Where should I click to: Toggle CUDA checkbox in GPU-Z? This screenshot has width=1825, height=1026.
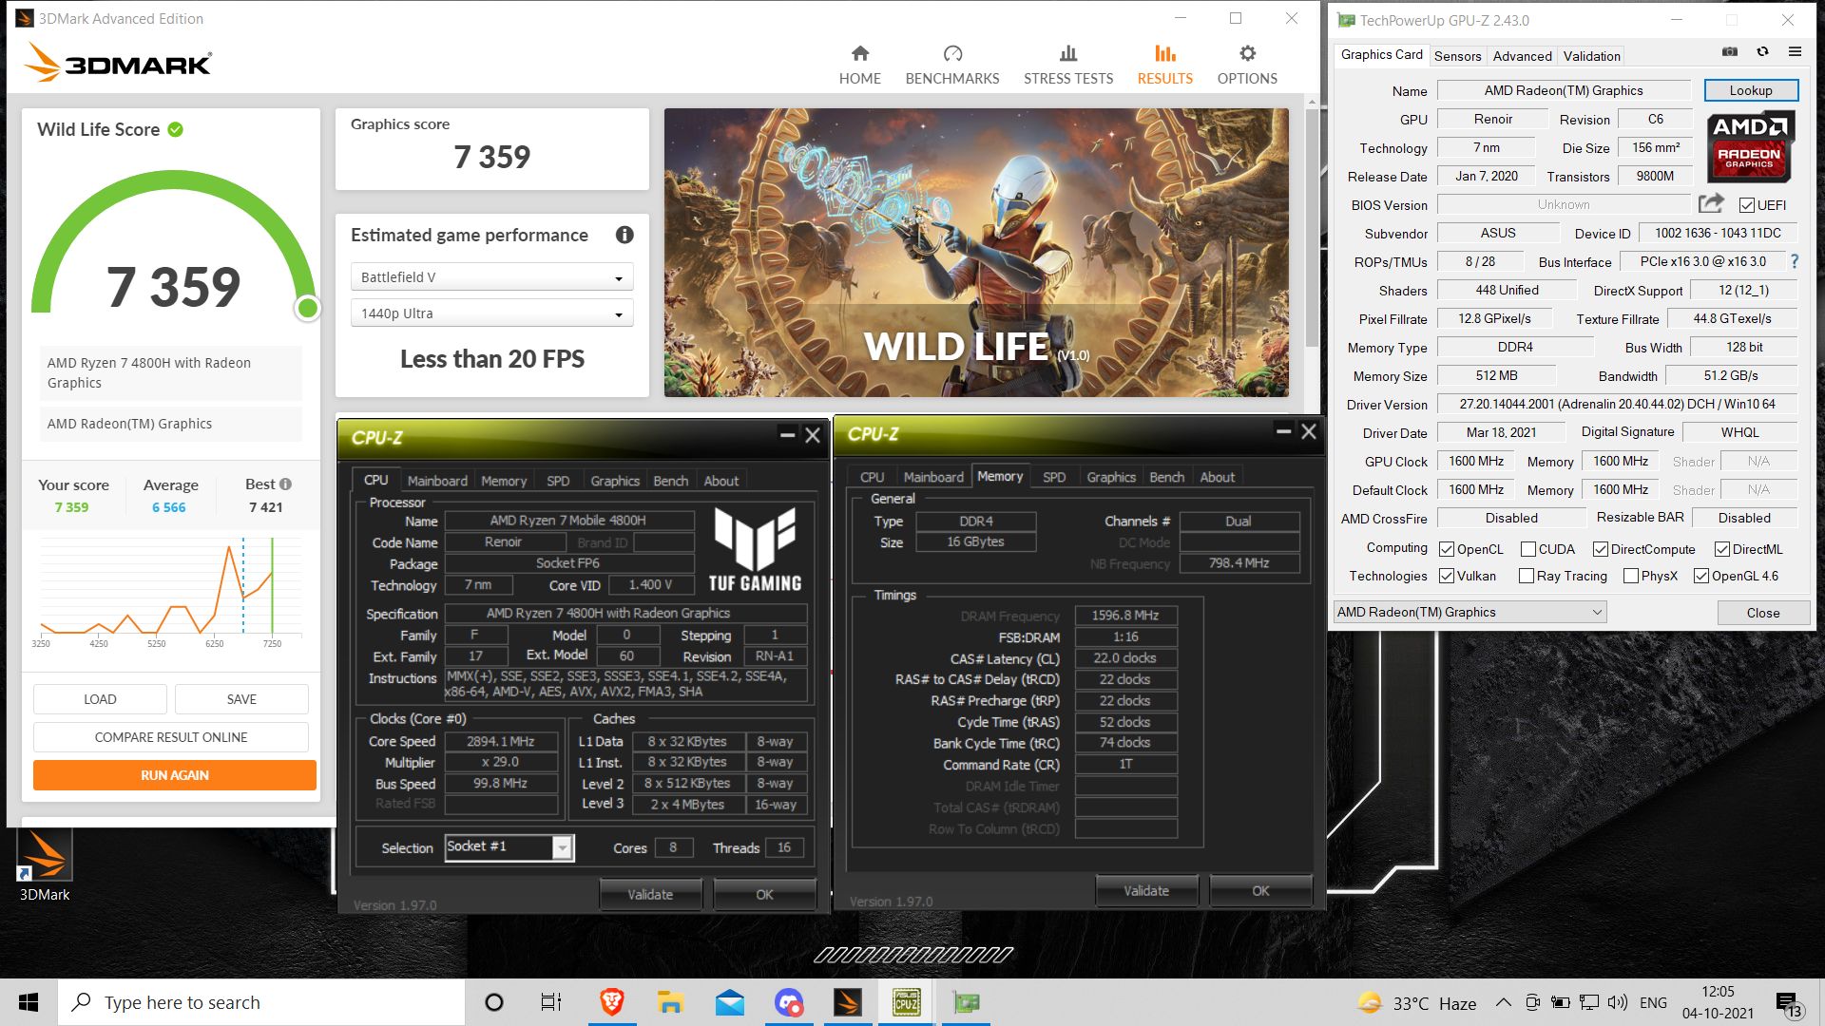pyautogui.click(x=1528, y=549)
